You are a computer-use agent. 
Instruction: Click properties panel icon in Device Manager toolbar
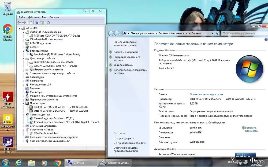click(42, 22)
